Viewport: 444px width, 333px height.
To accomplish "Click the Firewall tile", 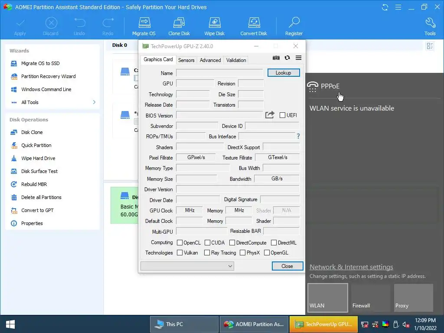I will (371, 298).
